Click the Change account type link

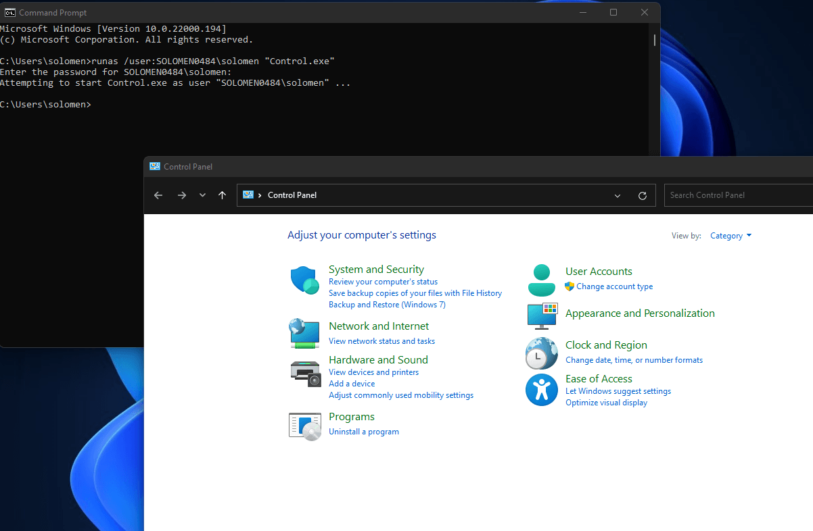tap(615, 286)
